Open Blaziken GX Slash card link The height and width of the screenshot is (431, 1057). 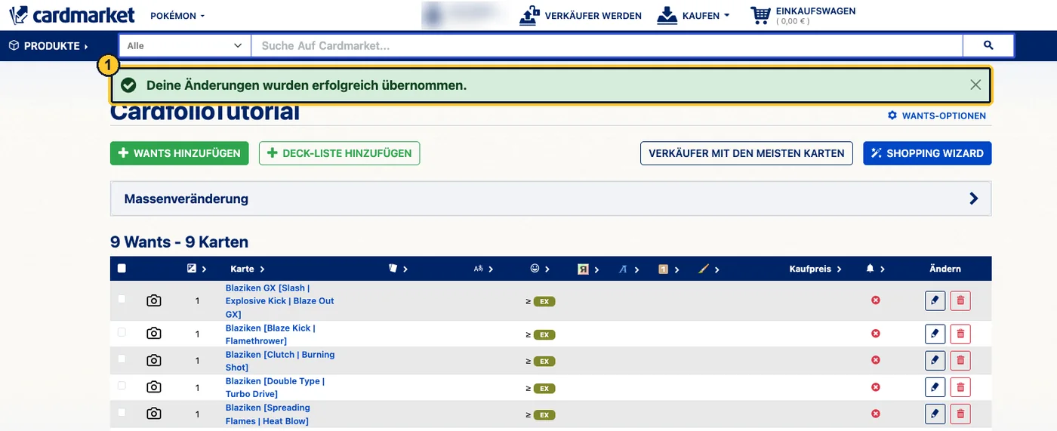(279, 301)
